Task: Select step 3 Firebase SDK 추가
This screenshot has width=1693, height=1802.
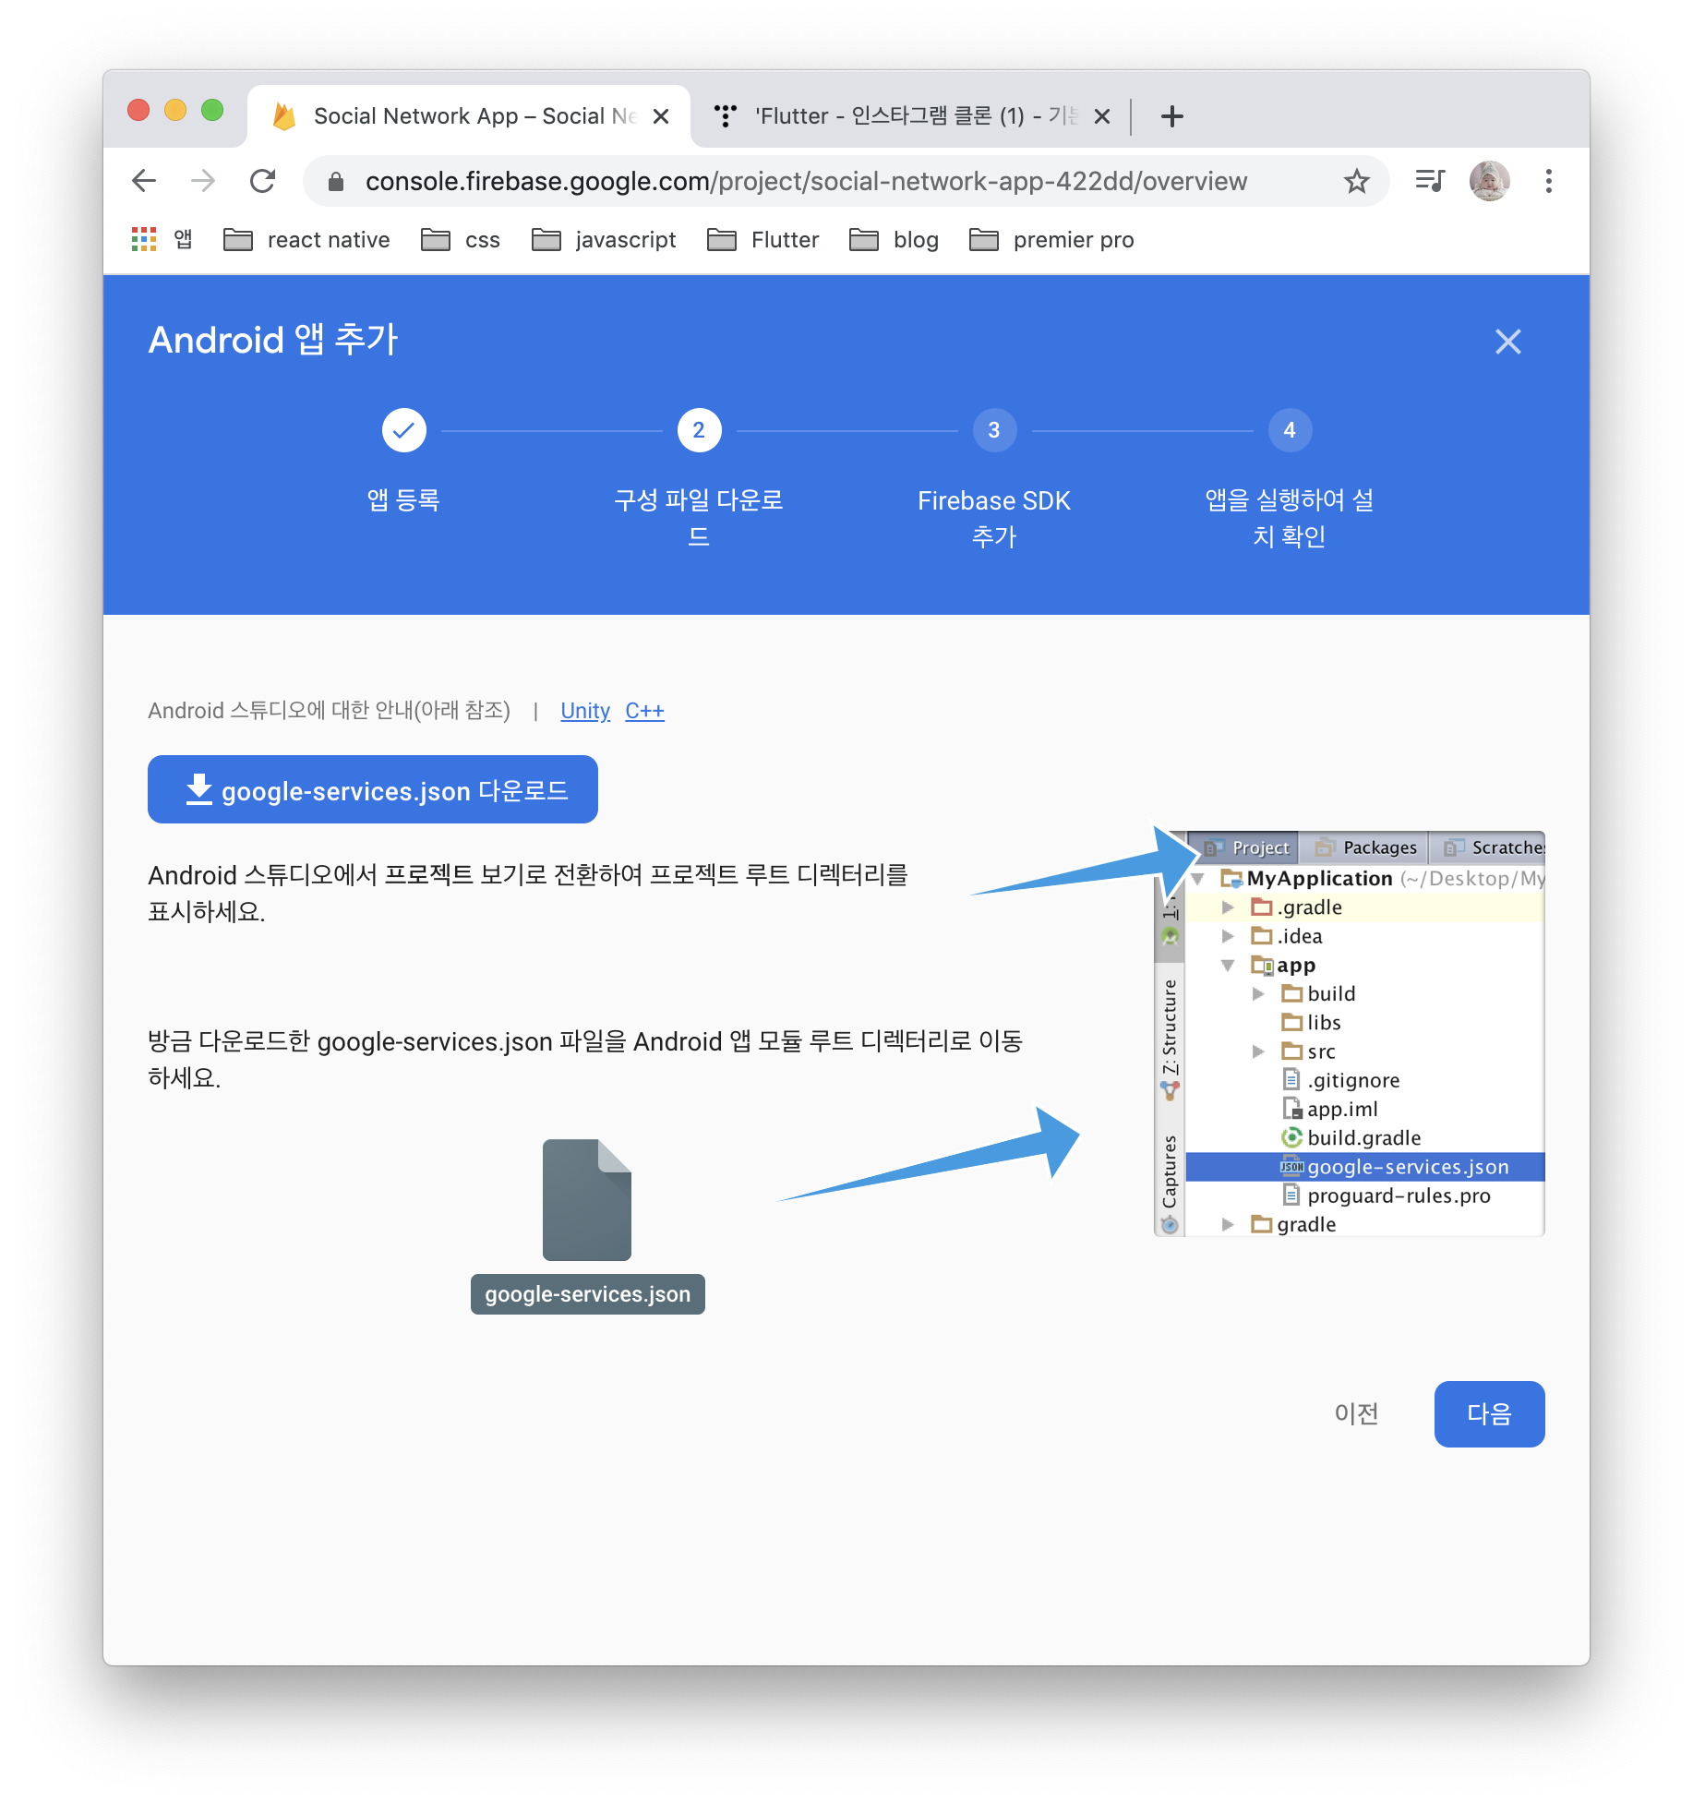Action: 994,430
